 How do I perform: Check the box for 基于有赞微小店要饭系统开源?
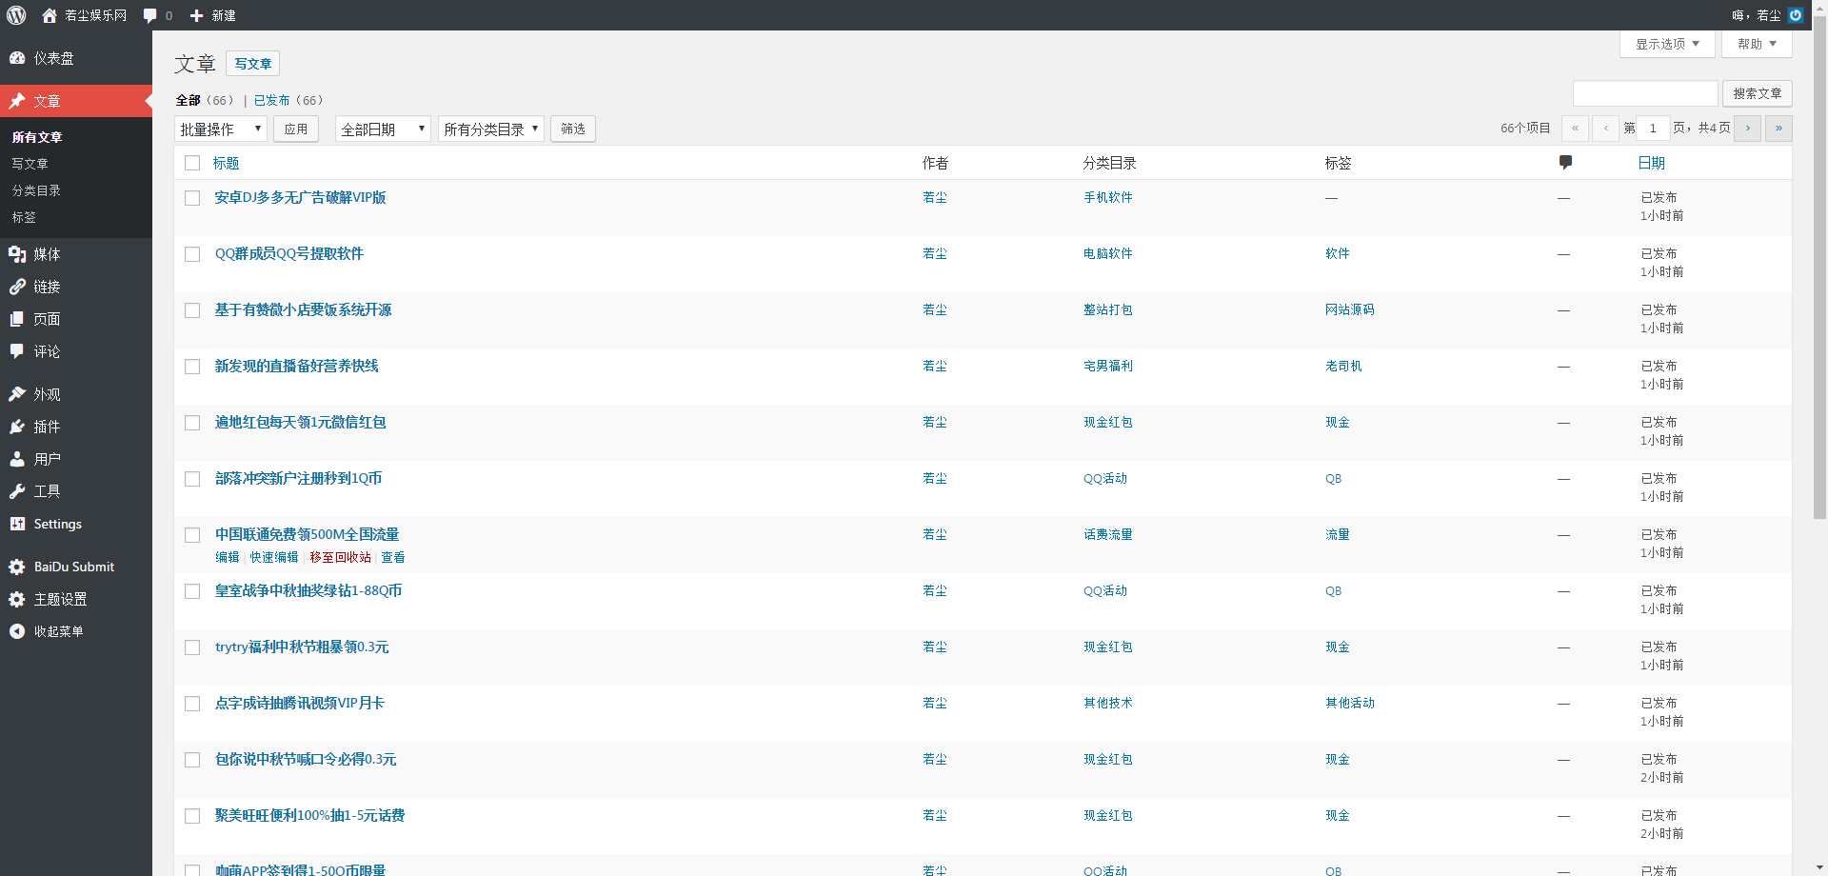tap(192, 310)
